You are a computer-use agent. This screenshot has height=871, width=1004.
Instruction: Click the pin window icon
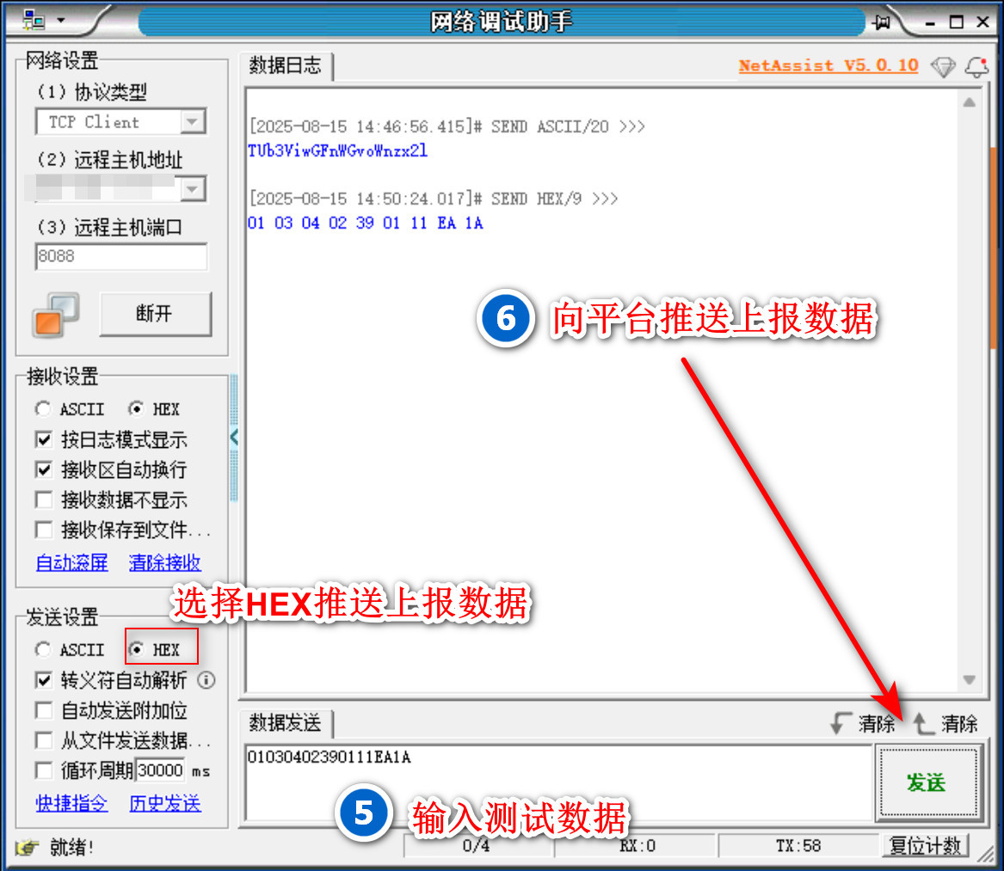(x=882, y=22)
